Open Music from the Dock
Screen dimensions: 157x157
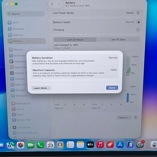coord(100,145)
